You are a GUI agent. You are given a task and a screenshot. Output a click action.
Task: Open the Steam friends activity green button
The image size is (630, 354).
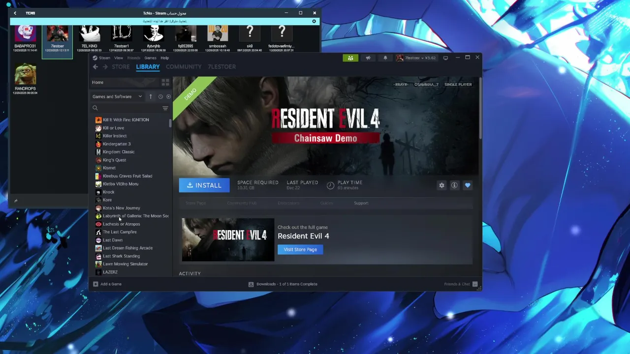[x=350, y=58]
